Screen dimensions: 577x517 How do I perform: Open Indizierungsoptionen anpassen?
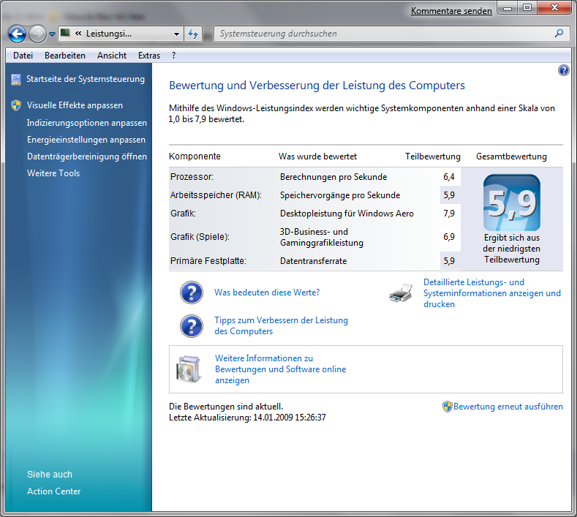87,123
